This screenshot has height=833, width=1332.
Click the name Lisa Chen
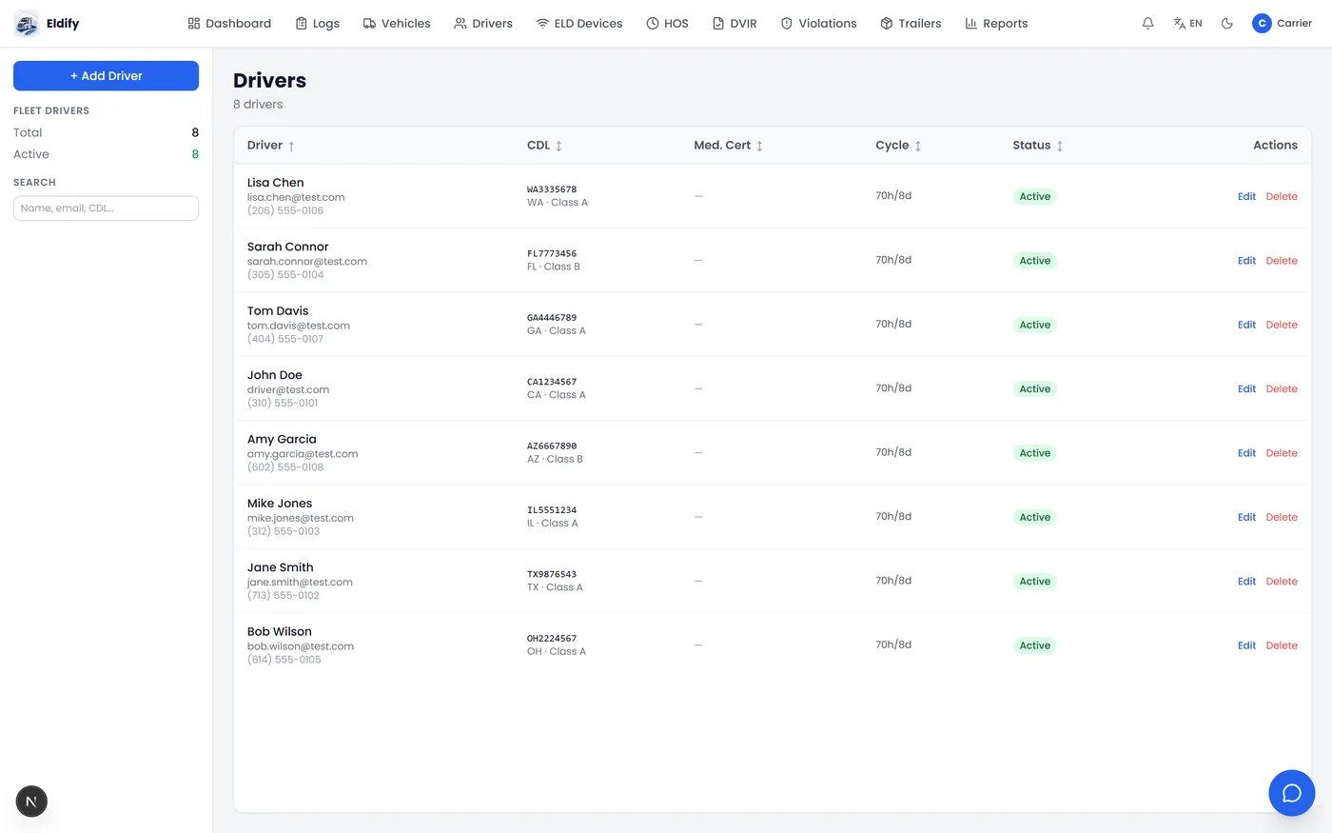[x=276, y=183]
